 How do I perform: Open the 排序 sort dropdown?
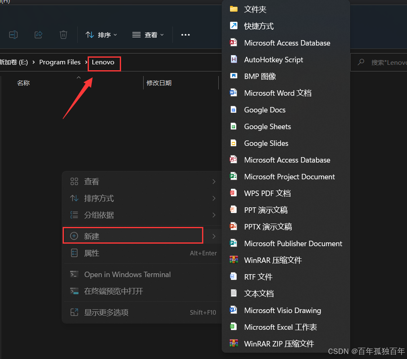click(x=101, y=35)
